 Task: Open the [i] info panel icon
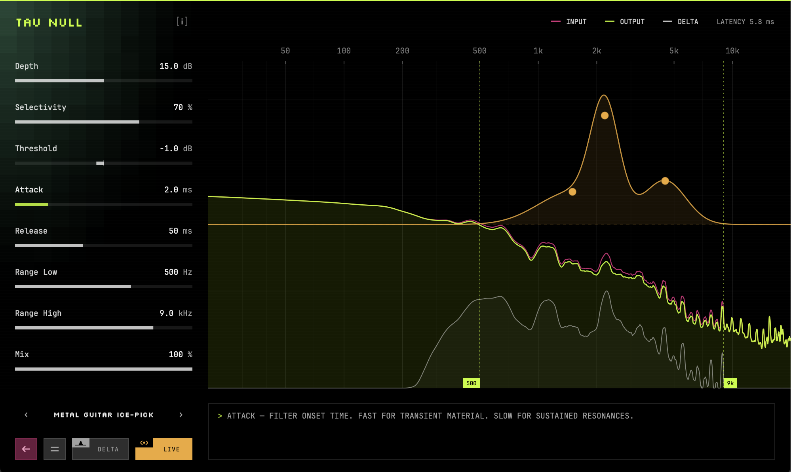click(182, 21)
